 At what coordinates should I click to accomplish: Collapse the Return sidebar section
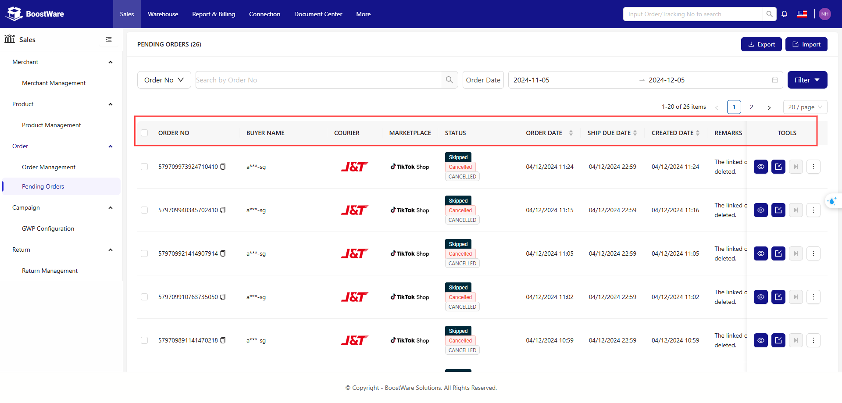pos(111,250)
